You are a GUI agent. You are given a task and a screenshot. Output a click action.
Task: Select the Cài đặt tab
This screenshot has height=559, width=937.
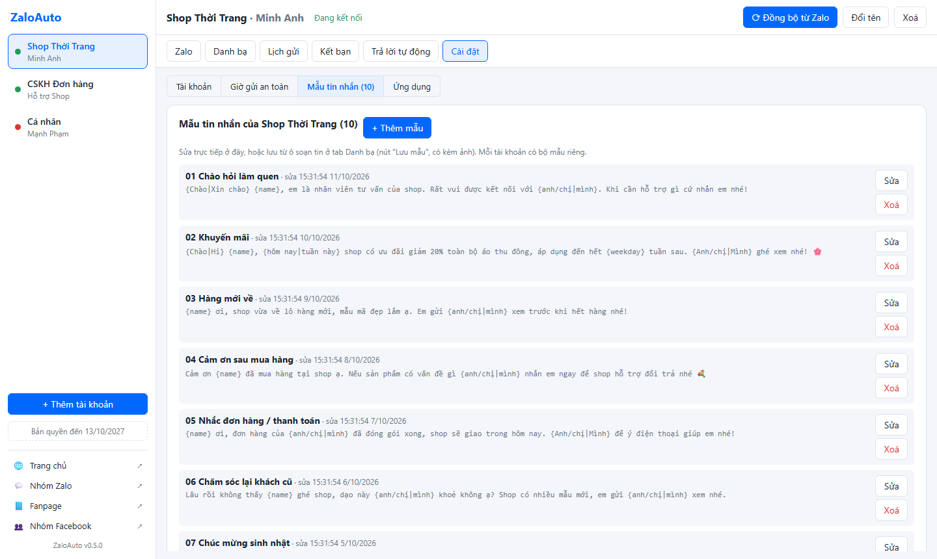coord(465,51)
